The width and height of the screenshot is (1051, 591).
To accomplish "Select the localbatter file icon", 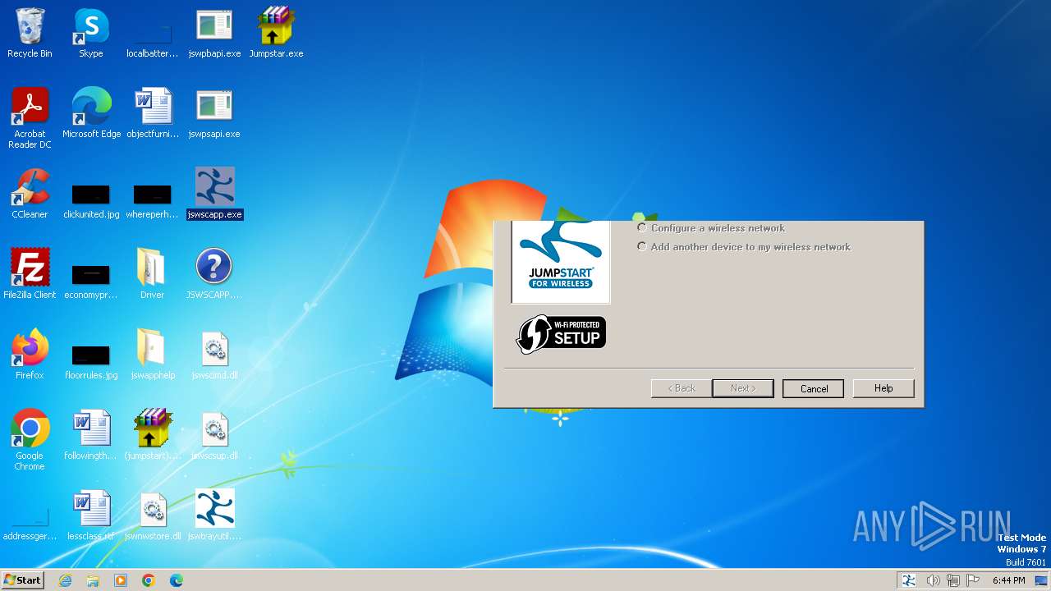I will [153, 33].
